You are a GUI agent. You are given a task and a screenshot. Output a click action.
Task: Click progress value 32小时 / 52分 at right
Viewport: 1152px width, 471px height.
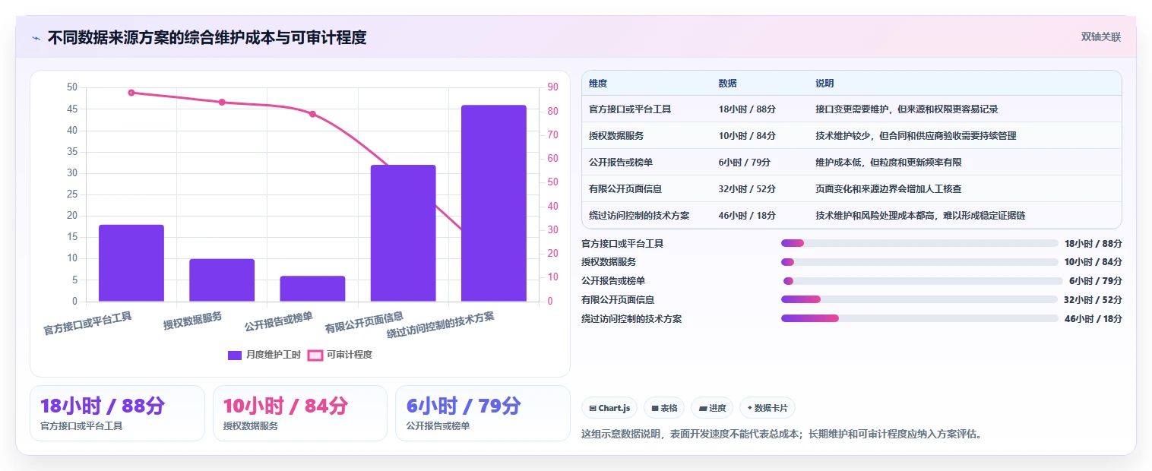click(x=1093, y=300)
